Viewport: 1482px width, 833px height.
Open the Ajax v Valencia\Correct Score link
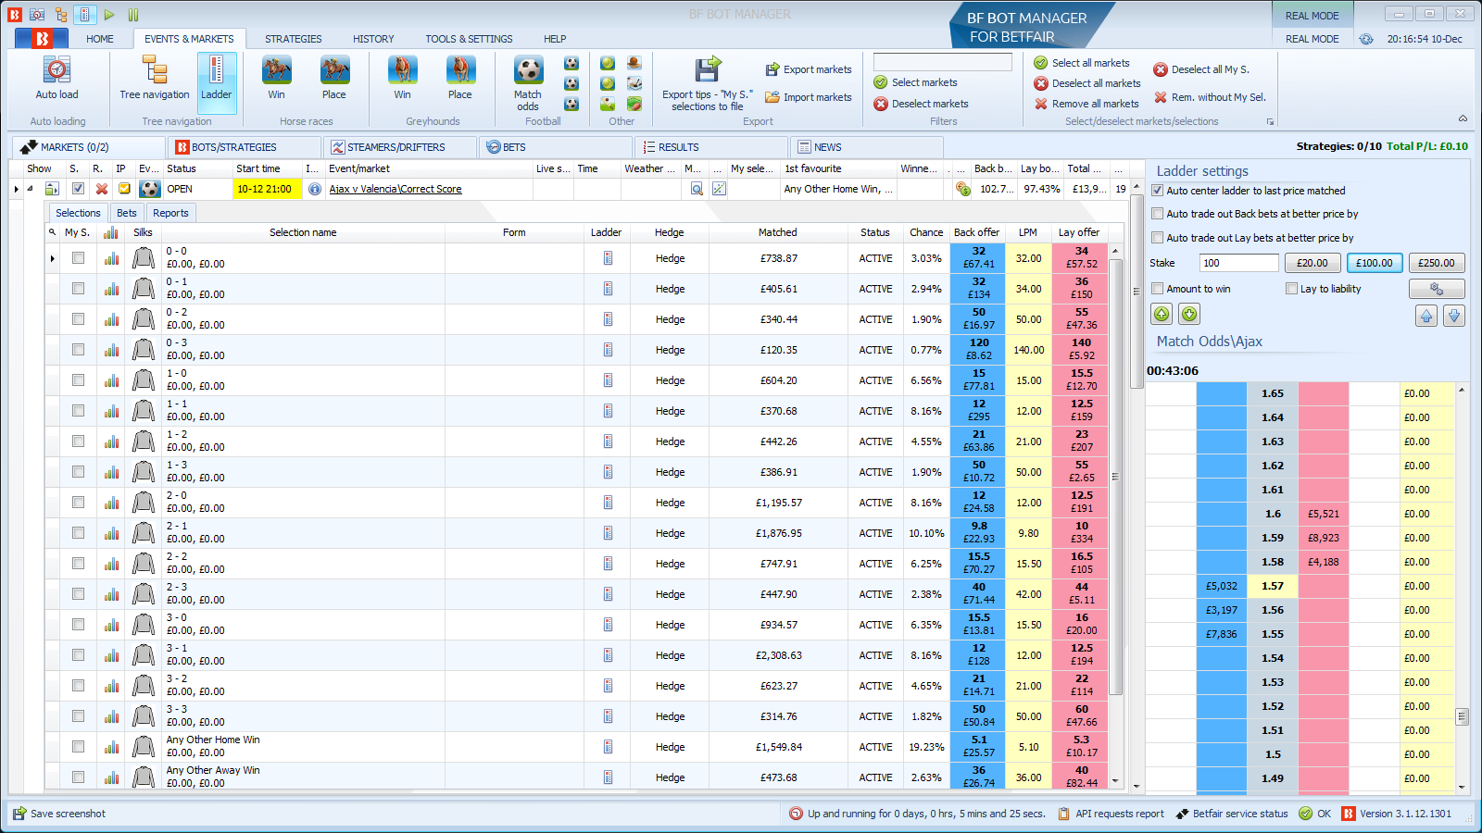coord(396,189)
